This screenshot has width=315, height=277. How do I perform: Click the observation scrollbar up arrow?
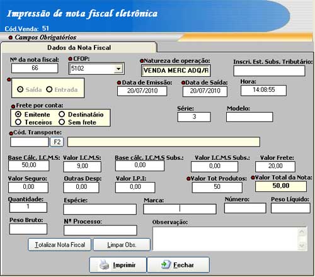[302, 232]
